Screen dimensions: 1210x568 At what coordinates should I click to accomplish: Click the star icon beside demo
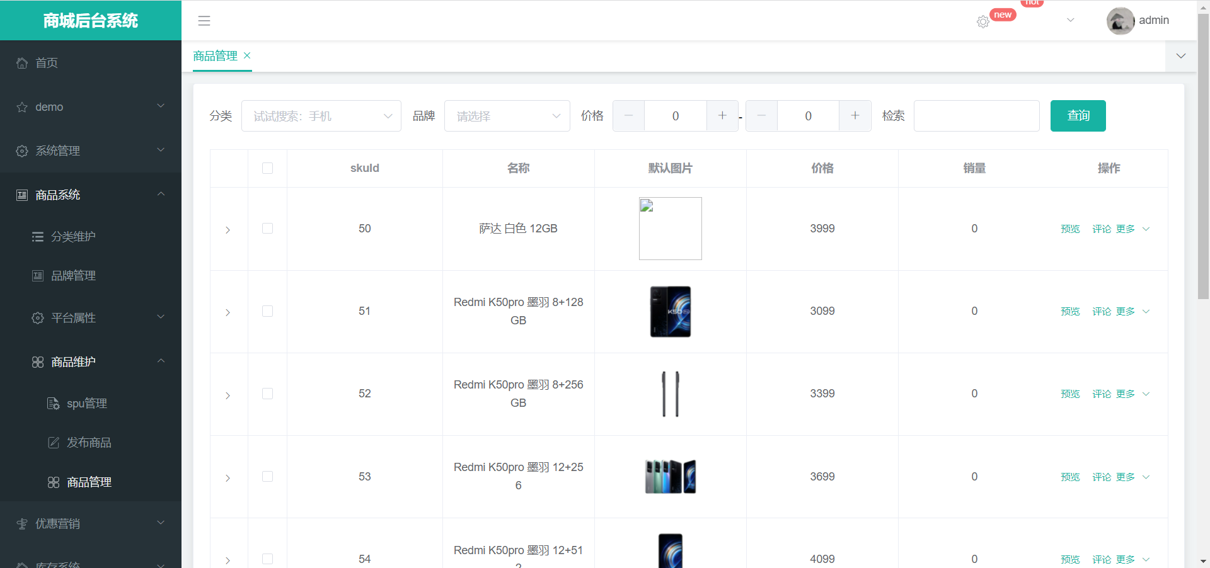pos(22,107)
